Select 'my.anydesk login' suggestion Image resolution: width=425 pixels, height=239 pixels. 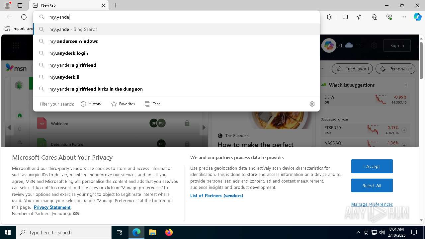[x=176, y=53]
